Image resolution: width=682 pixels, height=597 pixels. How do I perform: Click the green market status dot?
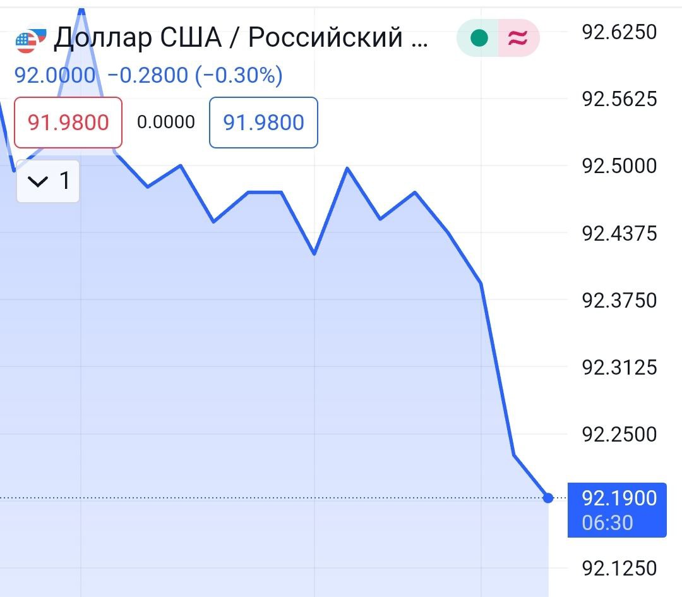tap(479, 39)
